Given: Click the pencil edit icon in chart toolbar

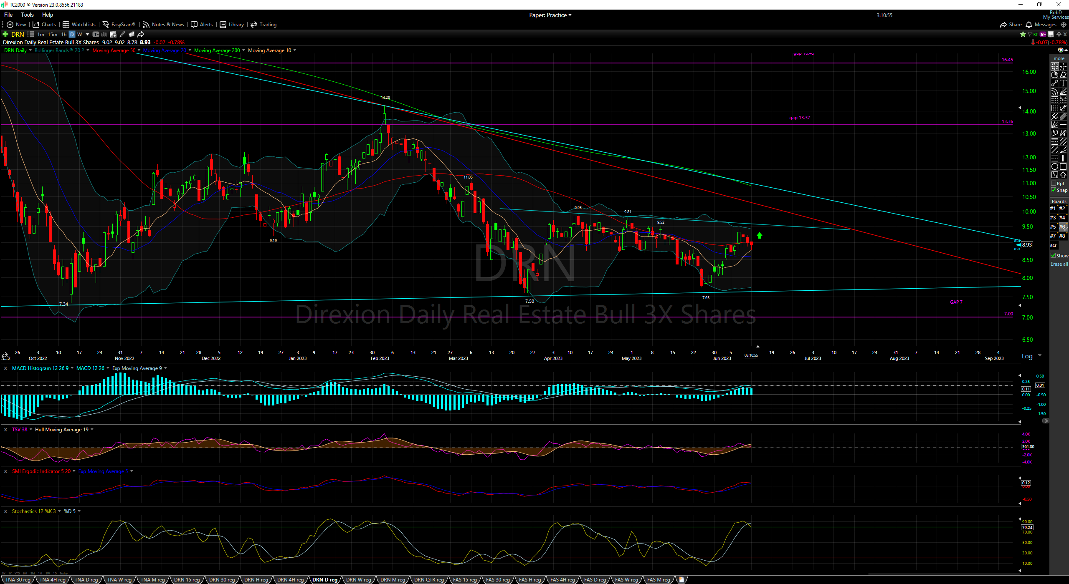Looking at the screenshot, I should click(122, 34).
